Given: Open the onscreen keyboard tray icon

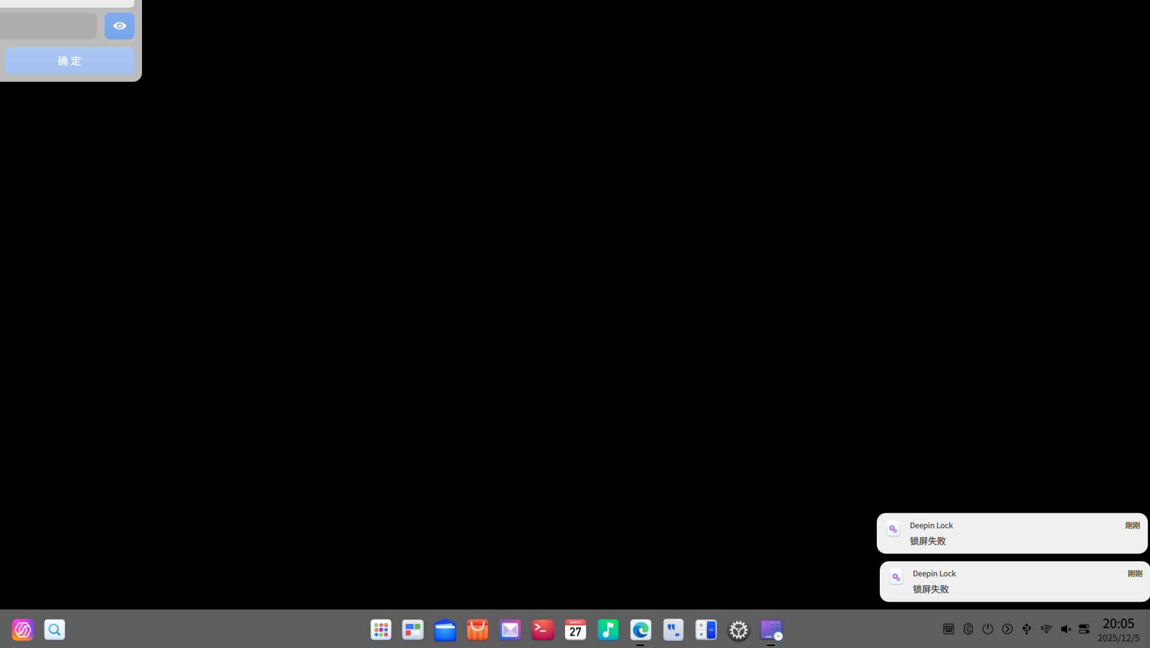Looking at the screenshot, I should [948, 629].
